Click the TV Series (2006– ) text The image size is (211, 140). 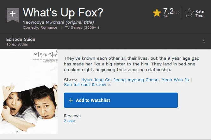[x=82, y=27]
